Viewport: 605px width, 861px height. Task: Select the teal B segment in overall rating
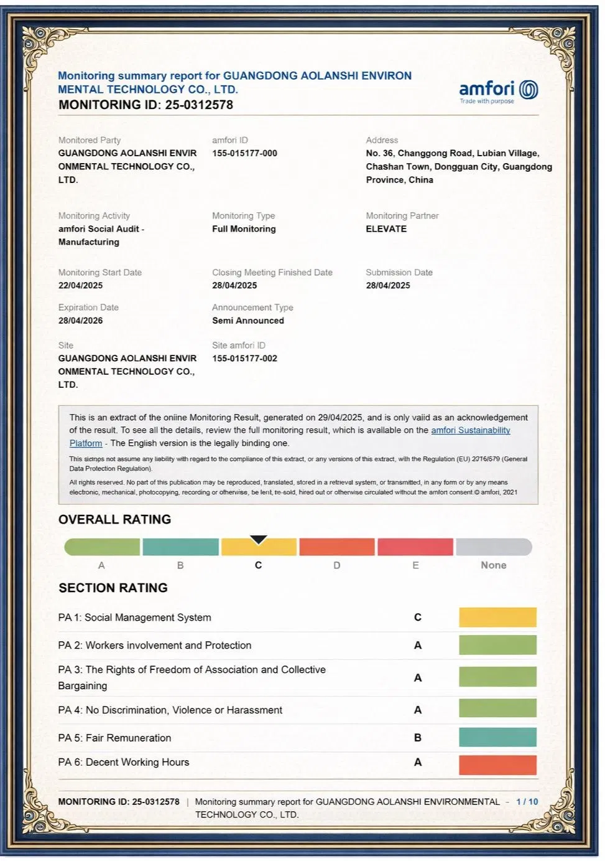(x=180, y=547)
